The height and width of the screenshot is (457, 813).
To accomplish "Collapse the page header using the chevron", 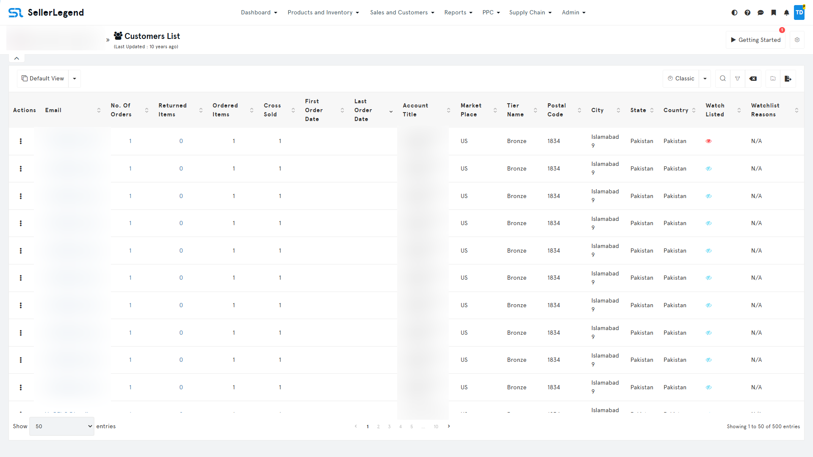I will 17,58.
